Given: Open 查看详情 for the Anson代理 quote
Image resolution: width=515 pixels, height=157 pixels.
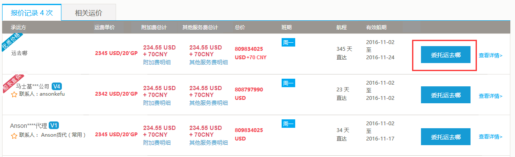Looking at the screenshot, I should tap(490, 137).
